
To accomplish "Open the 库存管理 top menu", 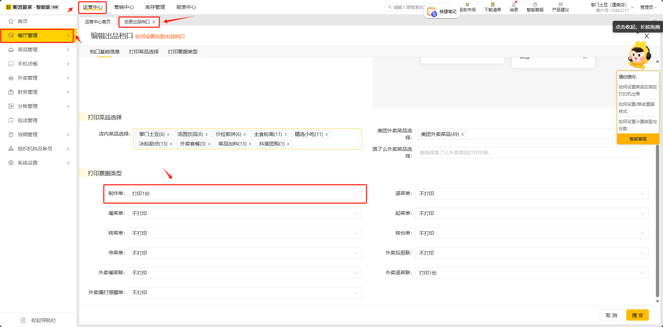I will [155, 7].
